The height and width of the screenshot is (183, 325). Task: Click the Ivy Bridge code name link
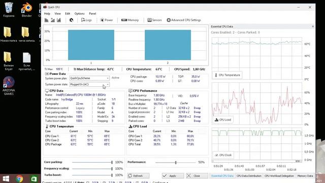click(x=67, y=100)
